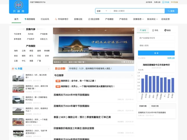Open 风向标 under 民橡内参
This screenshot has height=140, width=187.
tap(31, 34)
